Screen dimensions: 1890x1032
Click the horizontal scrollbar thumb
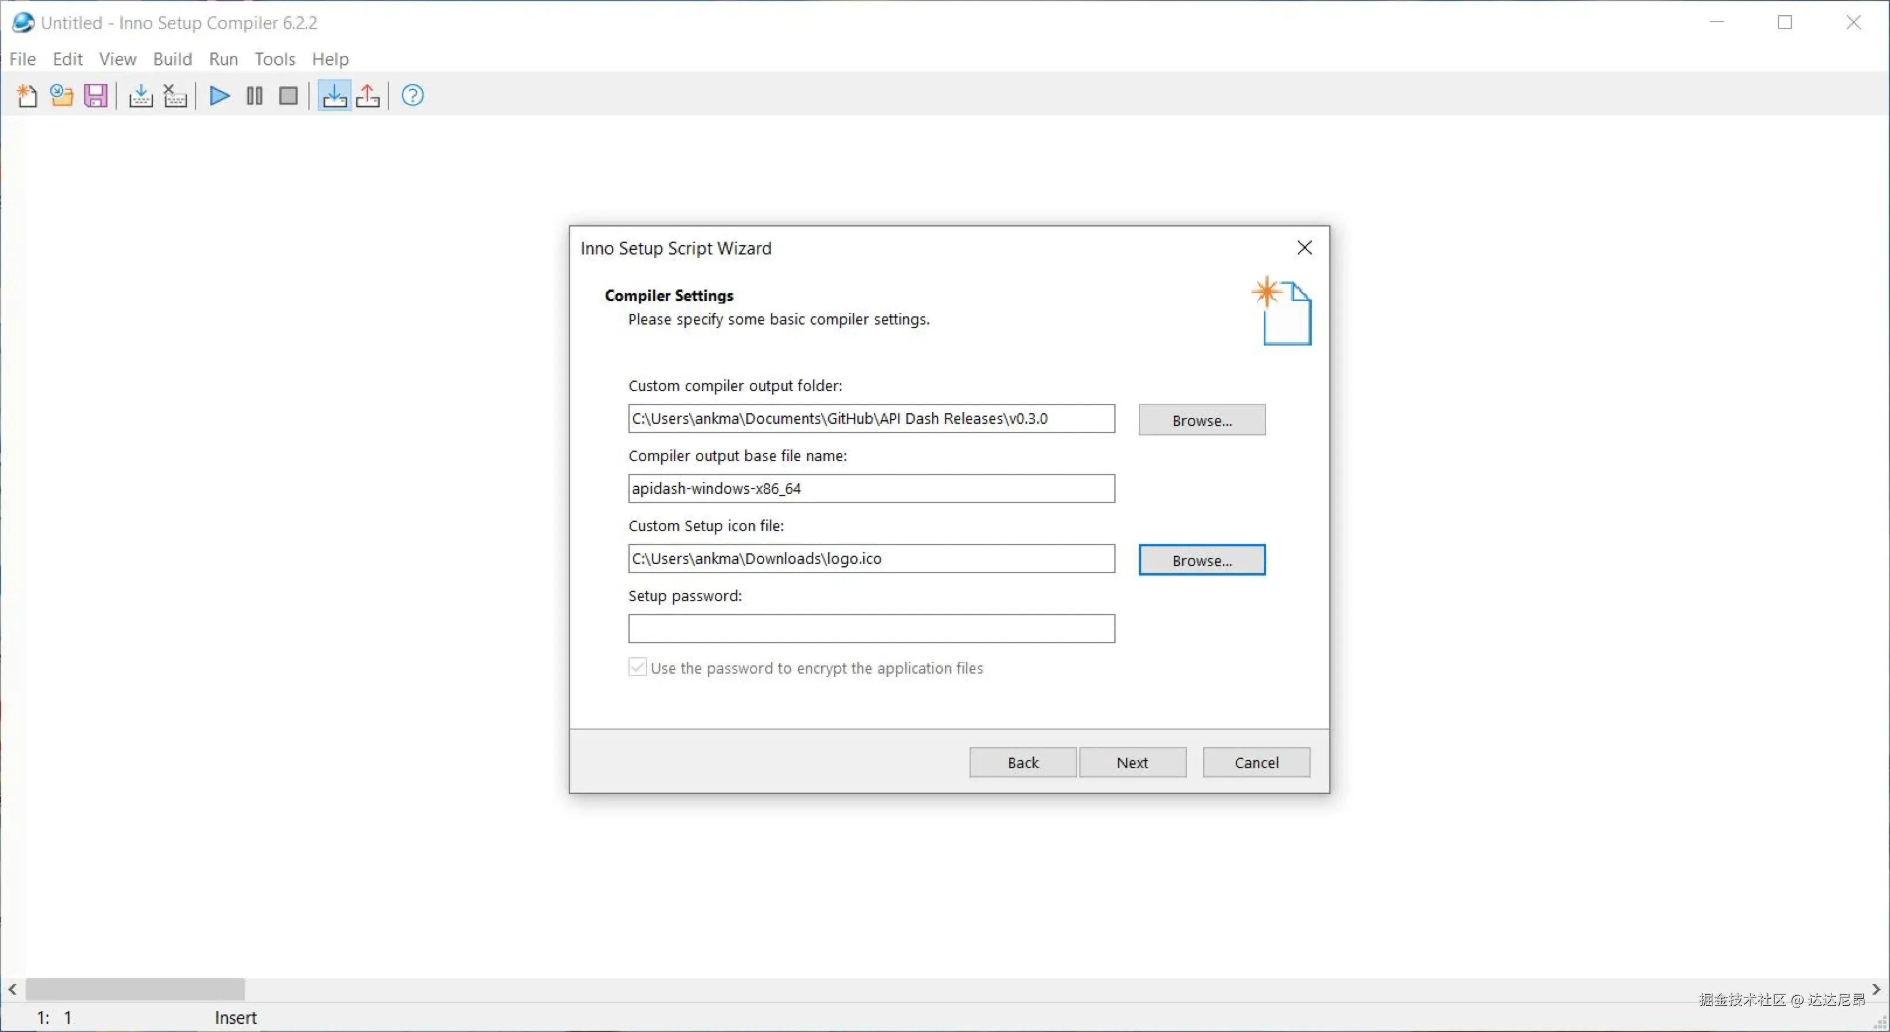[135, 989]
